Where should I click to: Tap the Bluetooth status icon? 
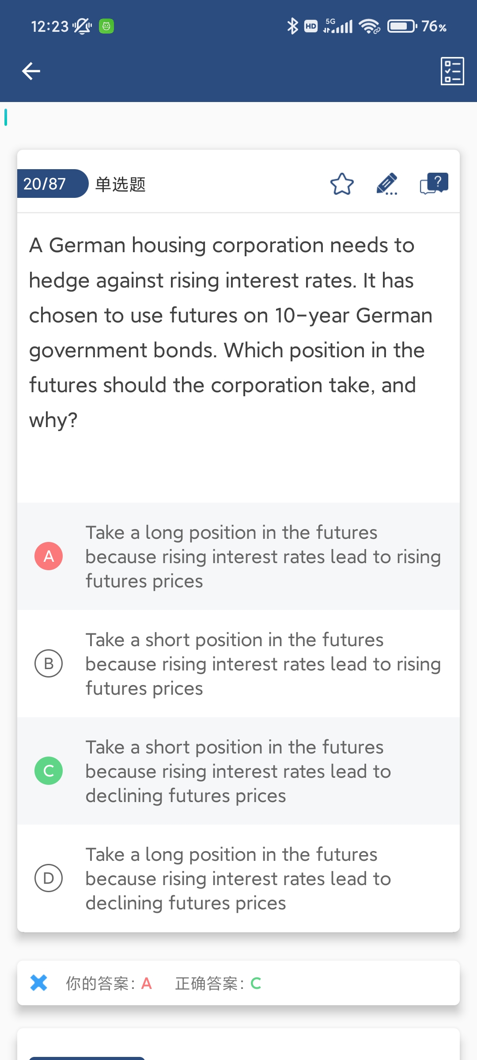tap(292, 26)
